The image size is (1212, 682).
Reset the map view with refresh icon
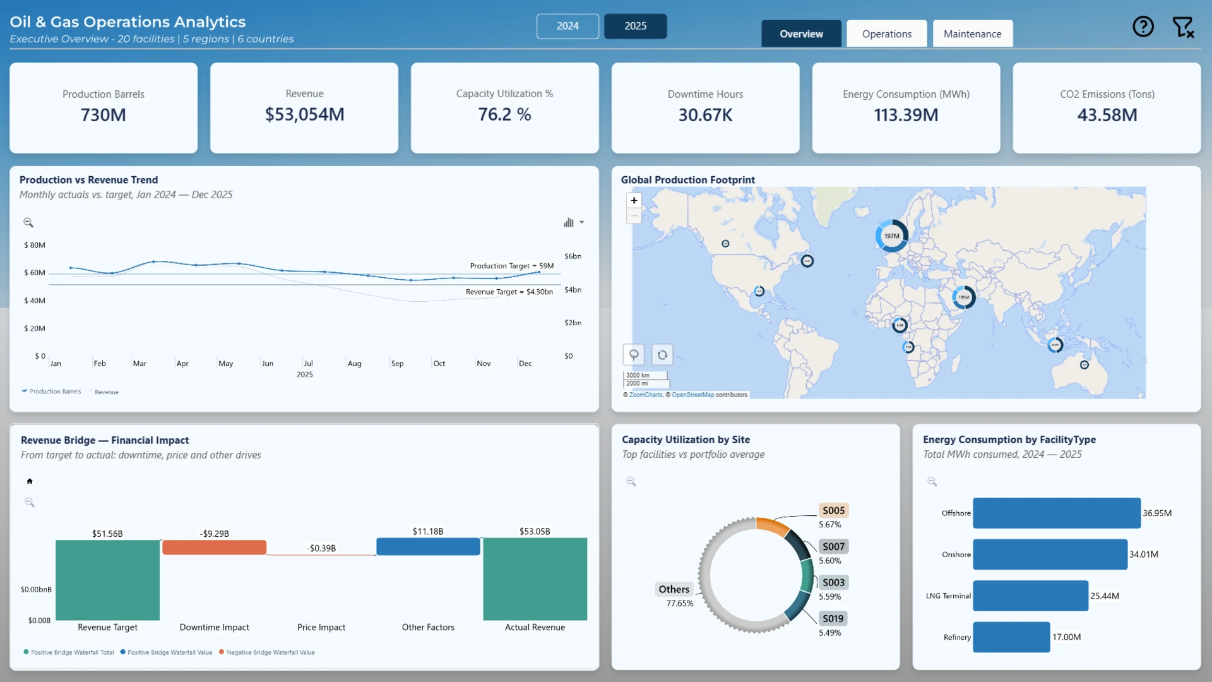point(662,354)
